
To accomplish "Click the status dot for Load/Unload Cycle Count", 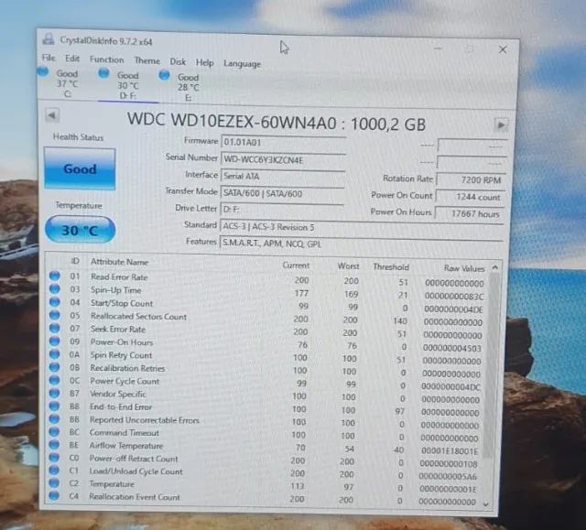I will [x=54, y=470].
